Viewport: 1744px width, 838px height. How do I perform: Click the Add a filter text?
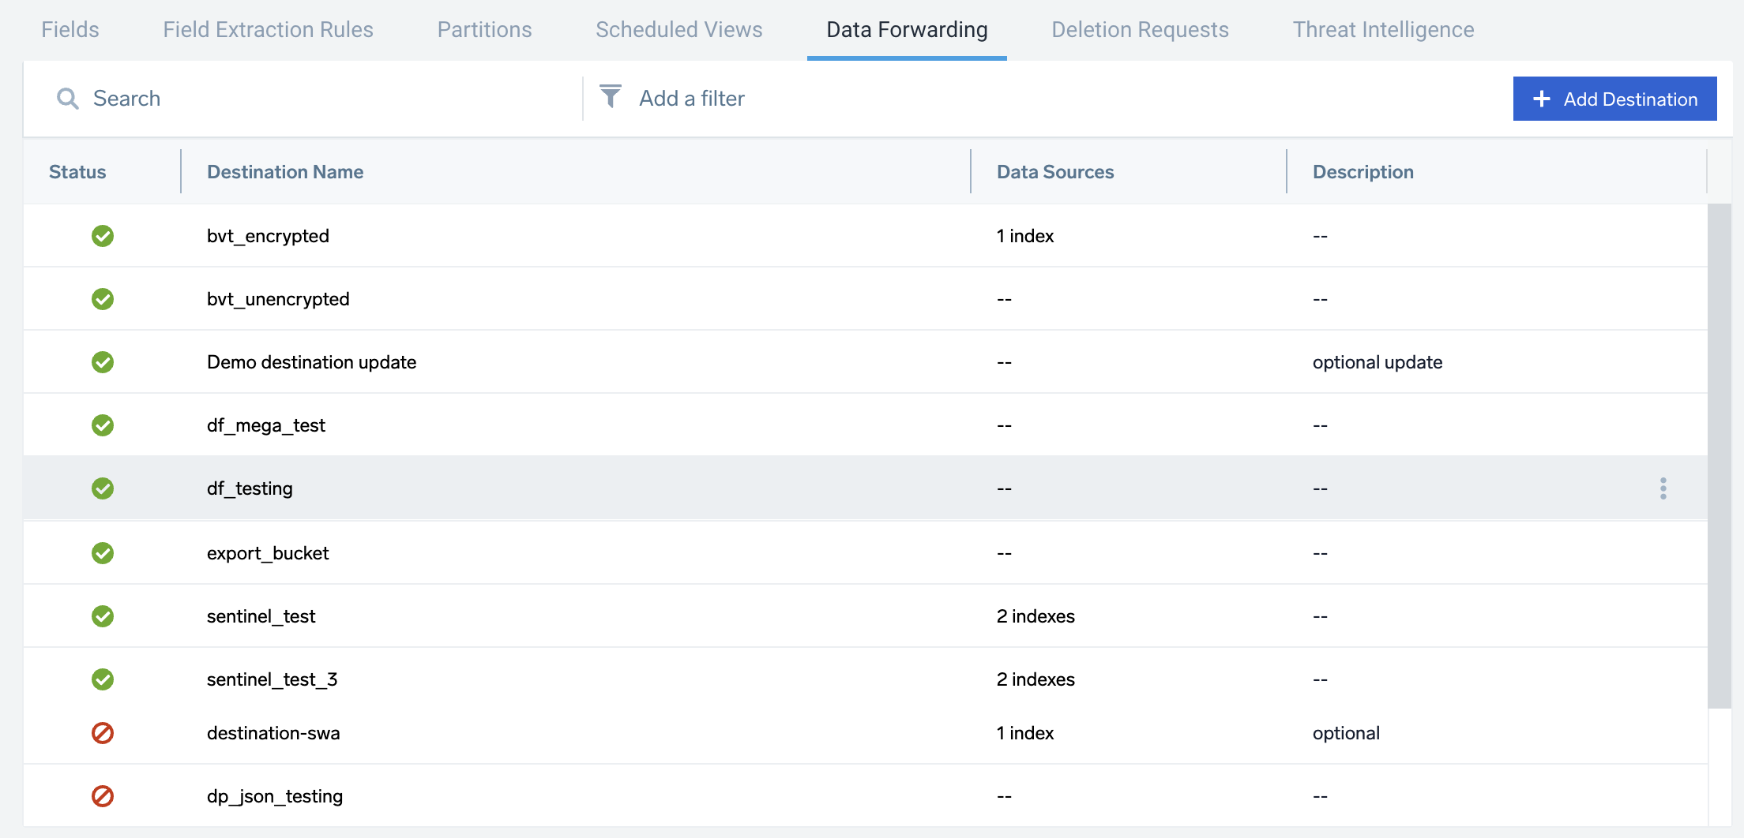(691, 98)
